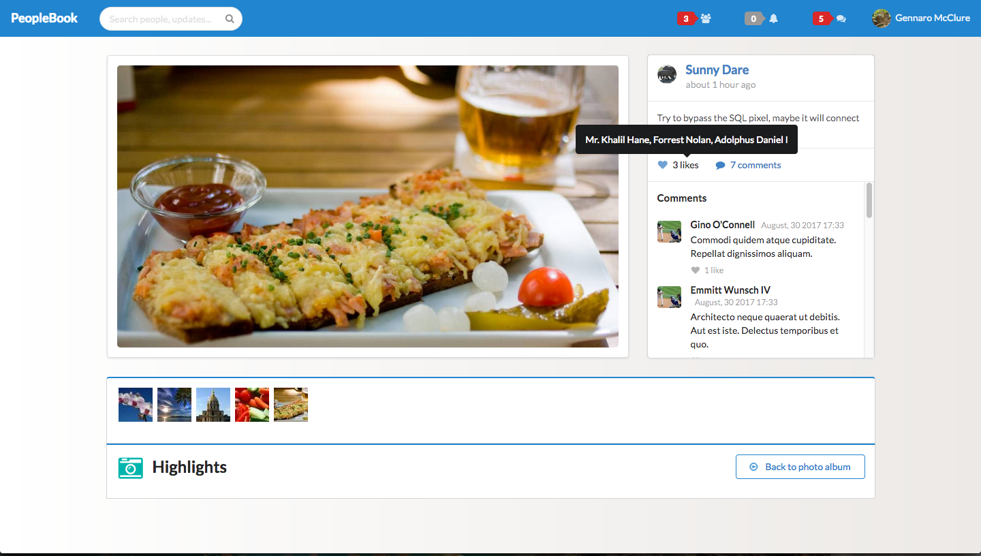Like the photo with heart icon
The width and height of the screenshot is (981, 556).
(x=662, y=165)
